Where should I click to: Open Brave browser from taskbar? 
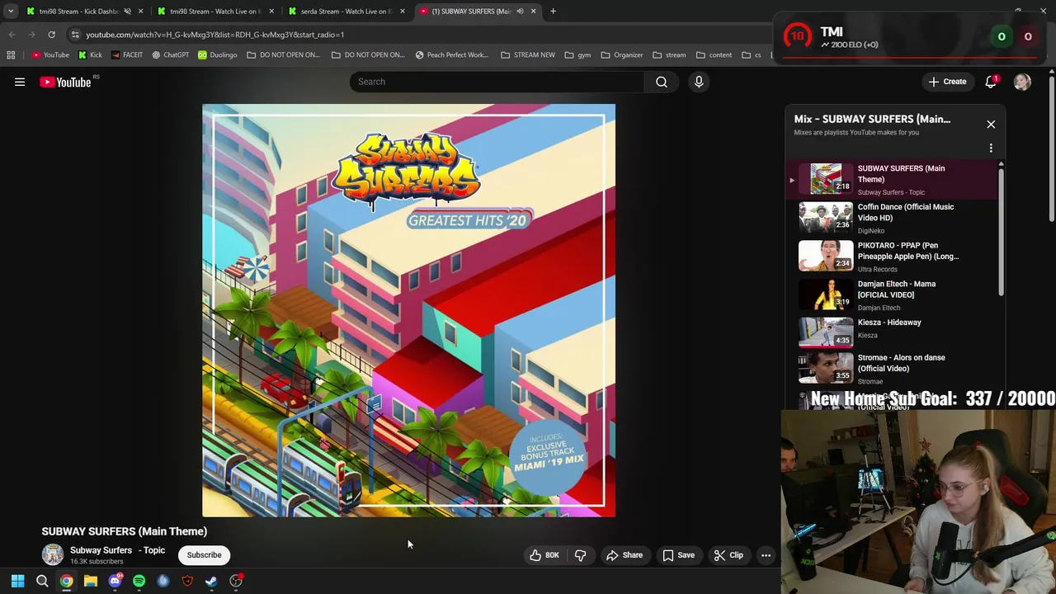(187, 582)
